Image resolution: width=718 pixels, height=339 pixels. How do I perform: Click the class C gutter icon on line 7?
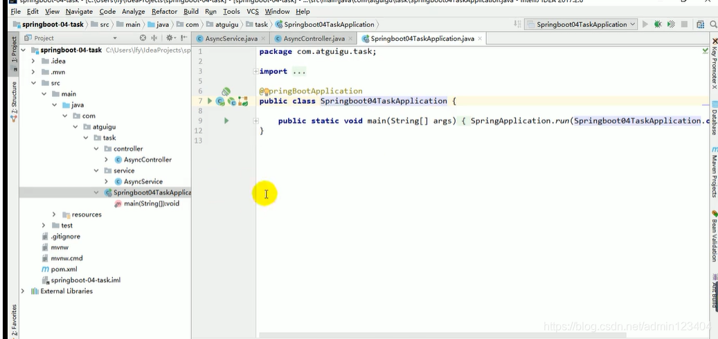(x=220, y=102)
